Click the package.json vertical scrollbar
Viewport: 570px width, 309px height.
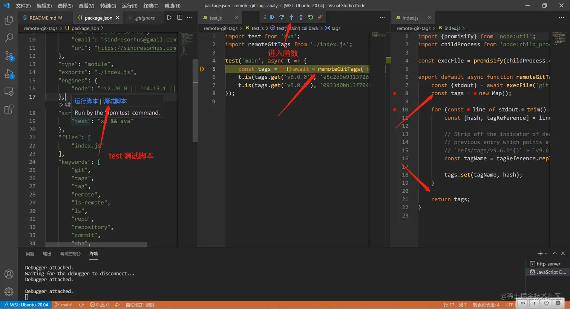(x=195, y=100)
